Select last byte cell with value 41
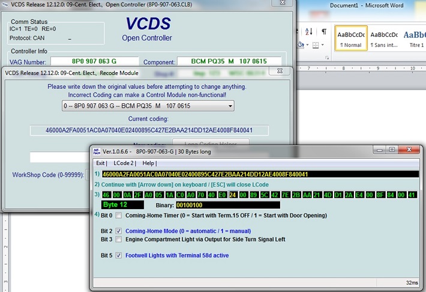The width and height of the screenshot is (426, 292). tap(412, 195)
